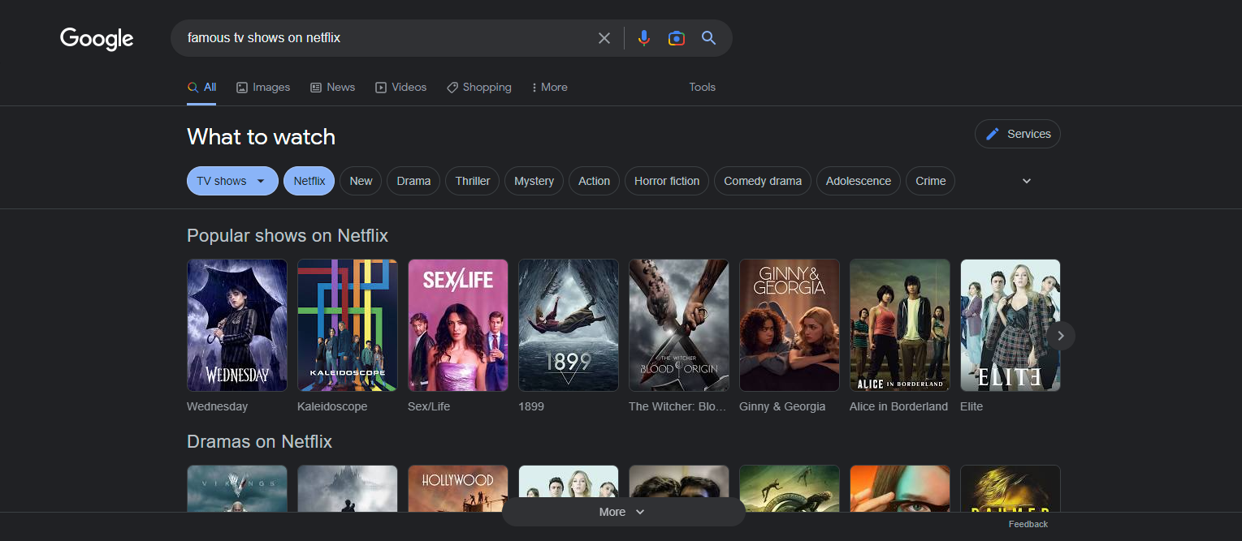Select the Ginny & Georgia poster
The height and width of the screenshot is (541, 1242).
click(790, 325)
